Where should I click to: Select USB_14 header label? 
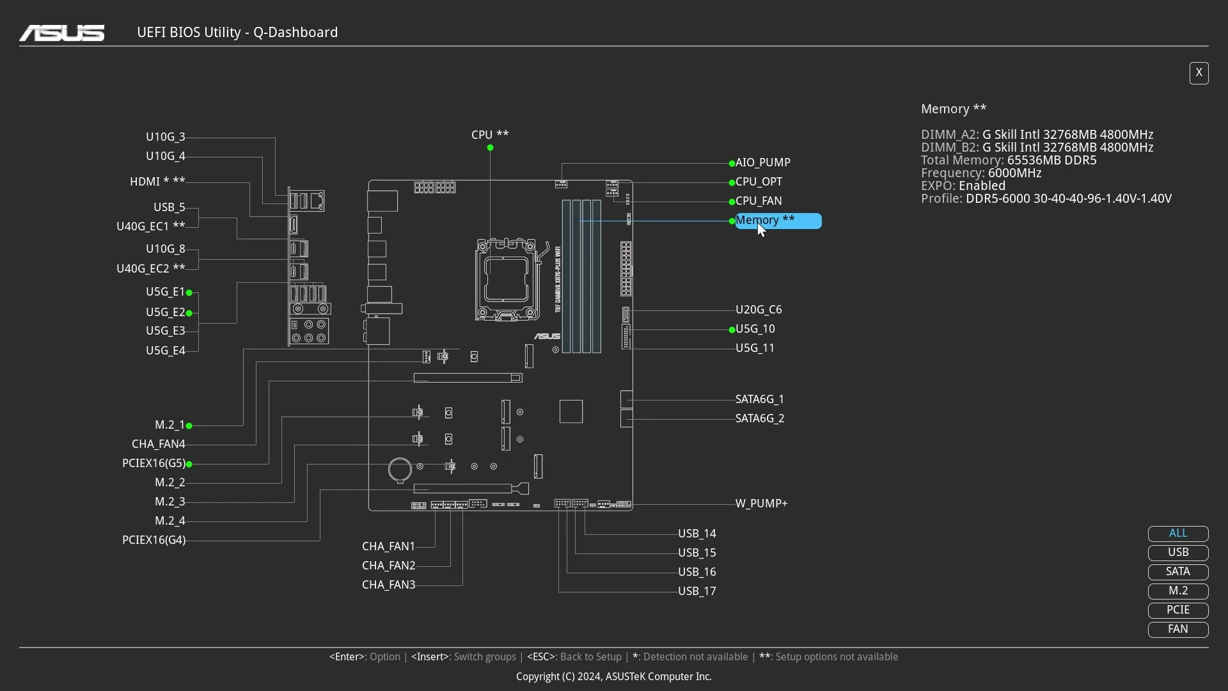pos(697,534)
